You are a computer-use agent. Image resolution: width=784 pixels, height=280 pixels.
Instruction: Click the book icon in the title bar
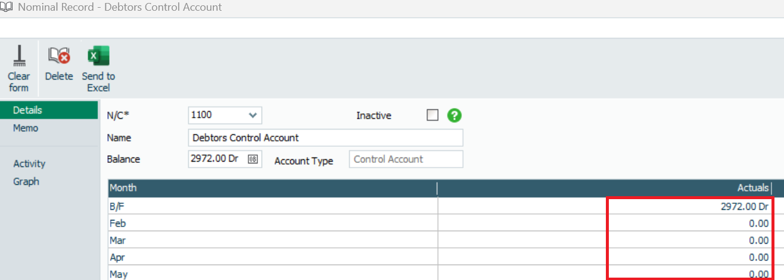point(7,7)
